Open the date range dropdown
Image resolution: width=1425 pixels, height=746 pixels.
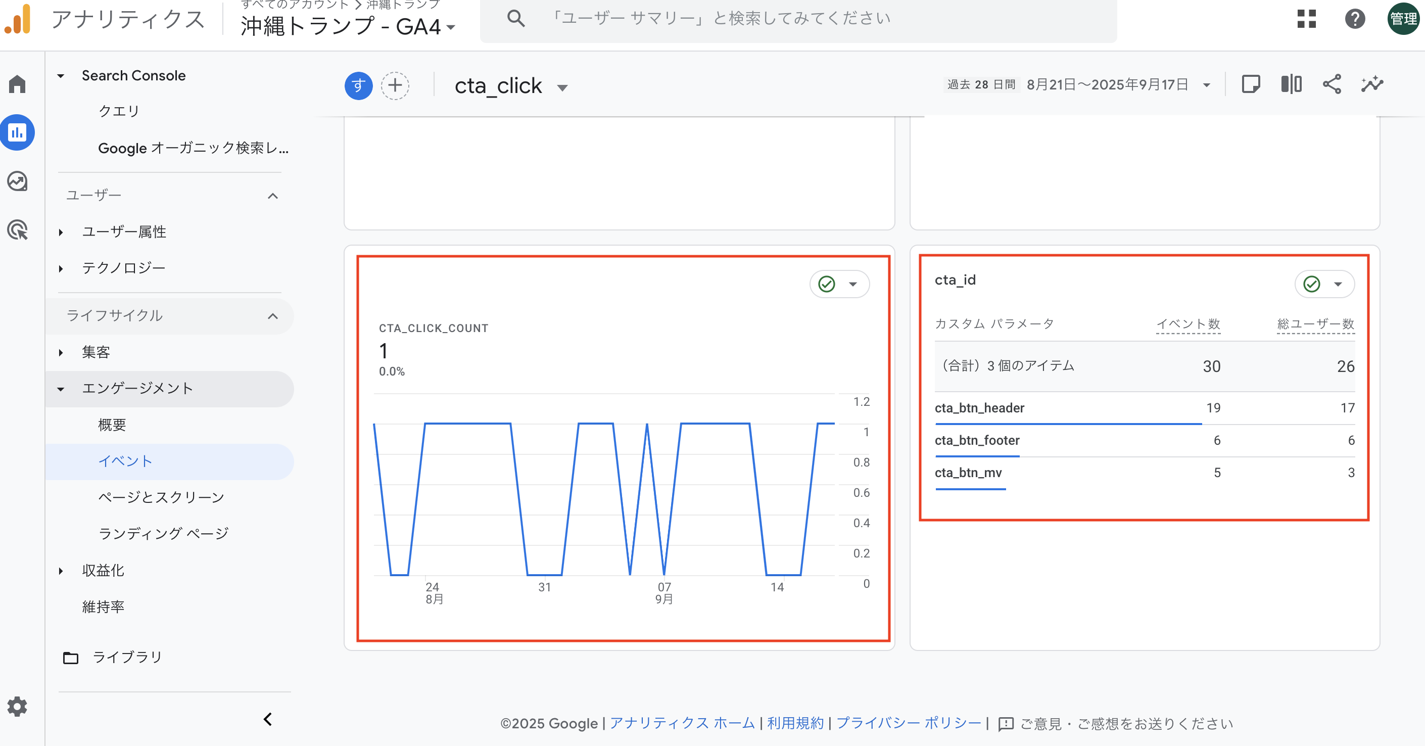pyautogui.click(x=1207, y=85)
